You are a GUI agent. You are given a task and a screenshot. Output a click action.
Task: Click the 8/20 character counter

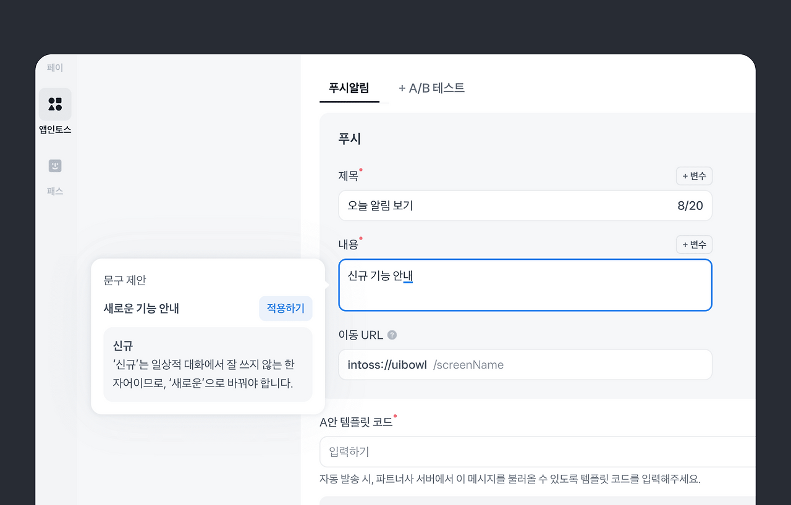tap(690, 206)
